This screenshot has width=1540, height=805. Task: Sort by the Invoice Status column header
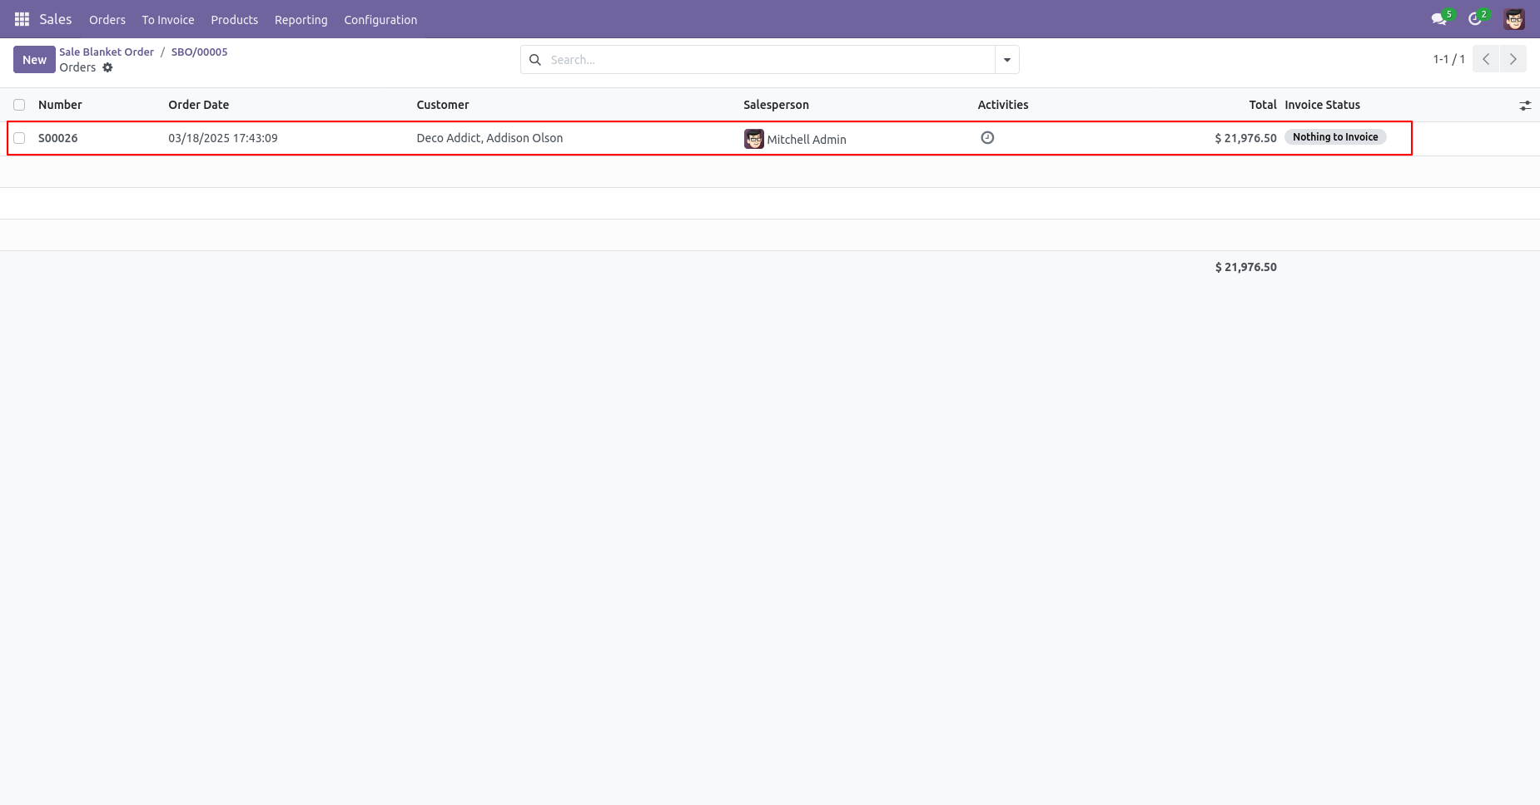tap(1322, 105)
